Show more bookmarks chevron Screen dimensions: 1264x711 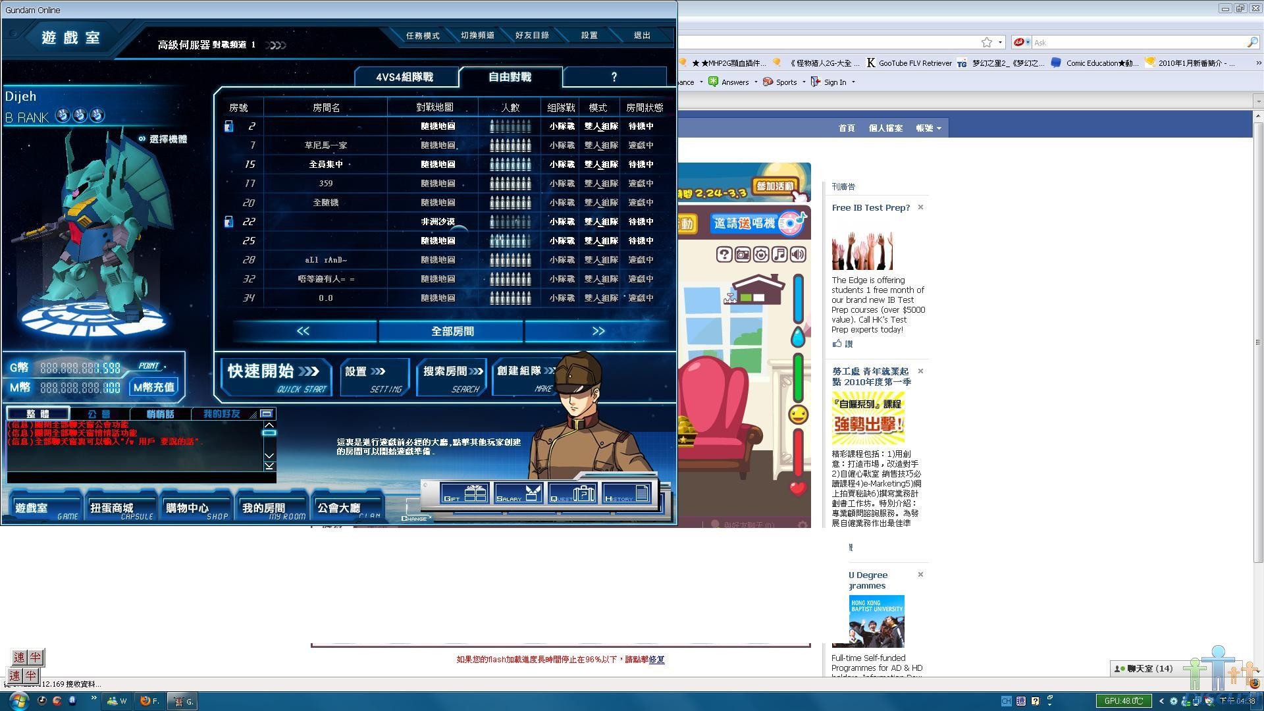(x=1258, y=63)
